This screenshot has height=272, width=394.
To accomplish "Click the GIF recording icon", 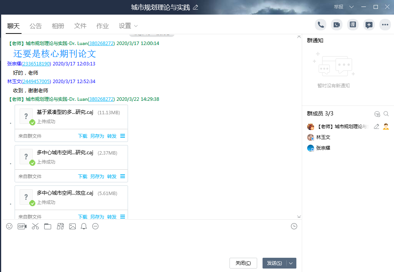I will click(x=22, y=226).
